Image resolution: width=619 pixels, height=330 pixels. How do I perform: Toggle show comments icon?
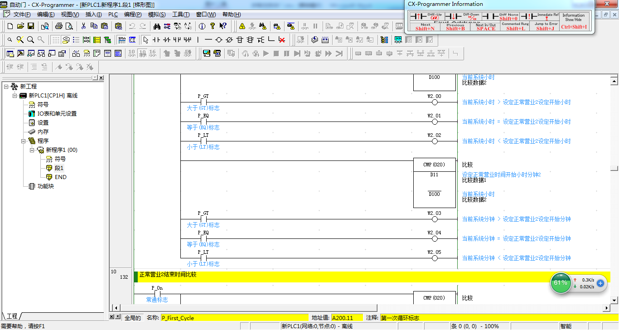click(x=66, y=39)
